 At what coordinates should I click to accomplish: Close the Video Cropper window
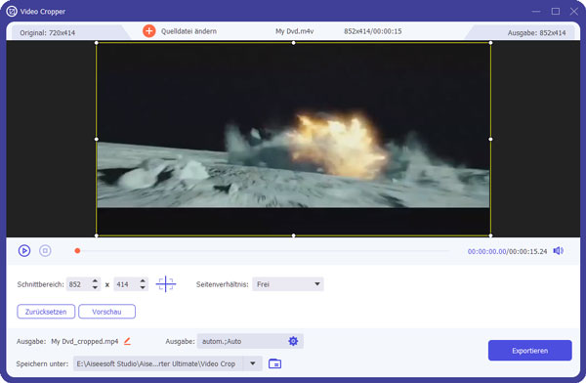574,12
